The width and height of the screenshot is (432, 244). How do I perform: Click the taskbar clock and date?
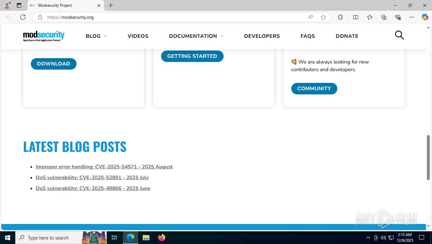(405, 238)
